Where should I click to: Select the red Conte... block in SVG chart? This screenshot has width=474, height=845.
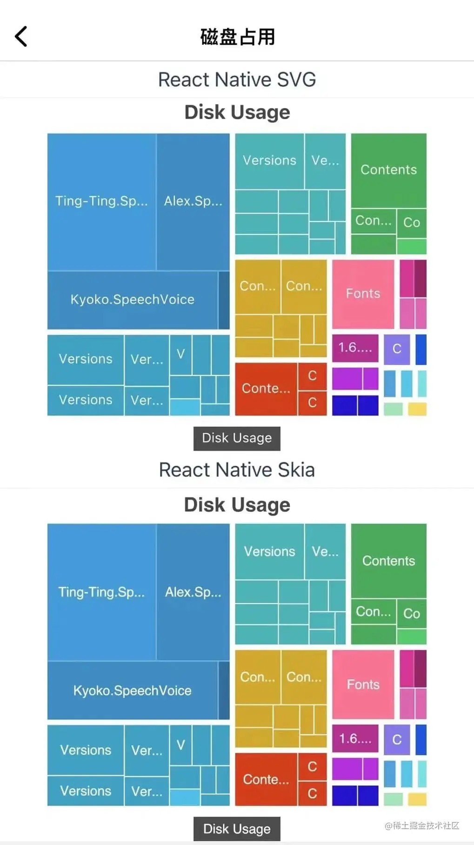click(265, 388)
